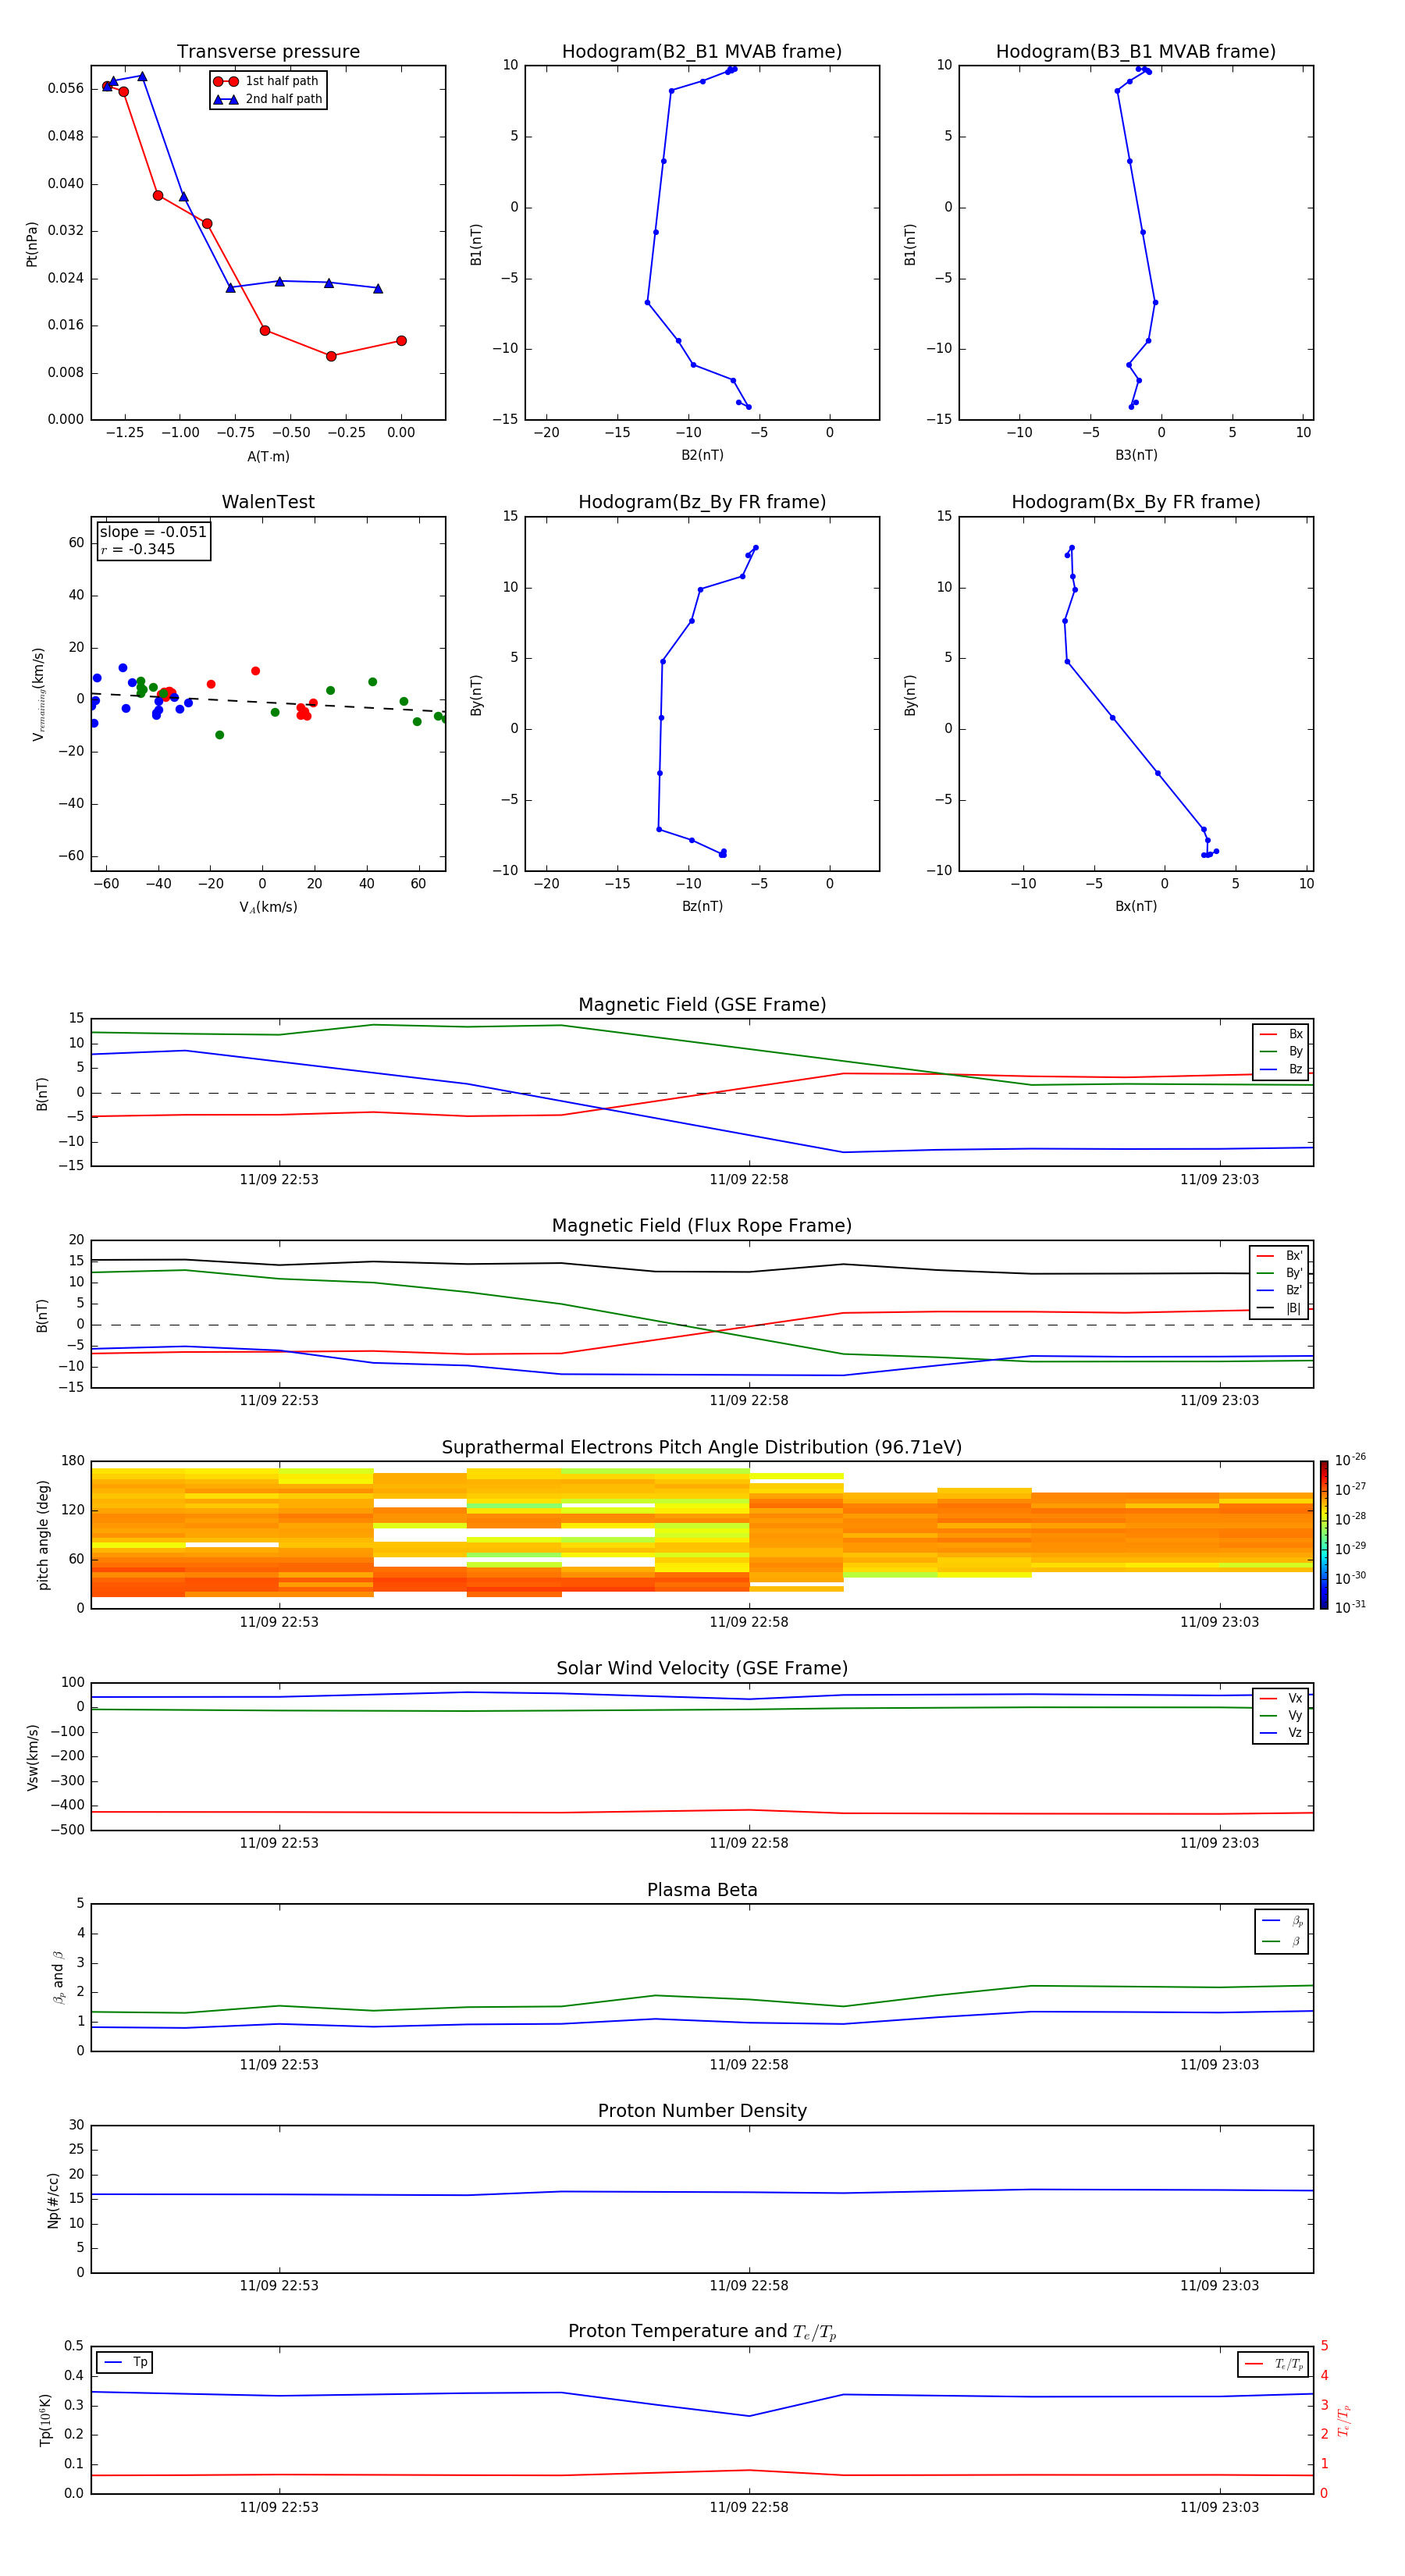Click the 10^-26 colorbar label

1350,1460
